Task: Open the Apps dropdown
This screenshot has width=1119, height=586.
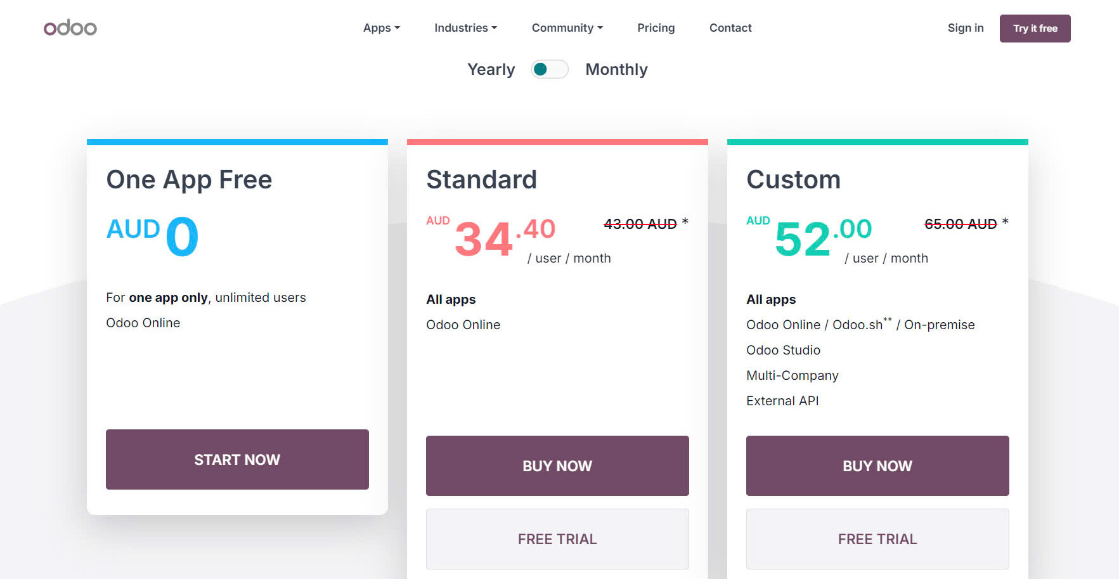Action: coord(381,28)
